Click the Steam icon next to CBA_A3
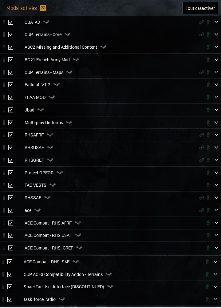 [46, 22]
